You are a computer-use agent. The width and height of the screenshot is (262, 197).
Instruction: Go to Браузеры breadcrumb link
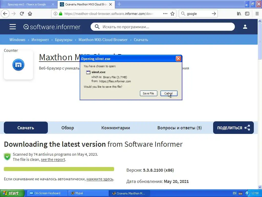point(64,40)
